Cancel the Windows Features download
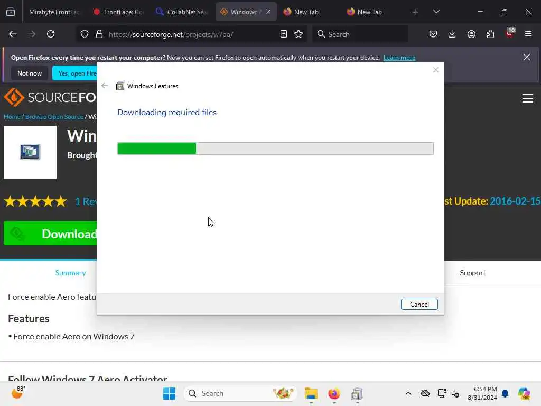This screenshot has width=541, height=406. (419, 304)
